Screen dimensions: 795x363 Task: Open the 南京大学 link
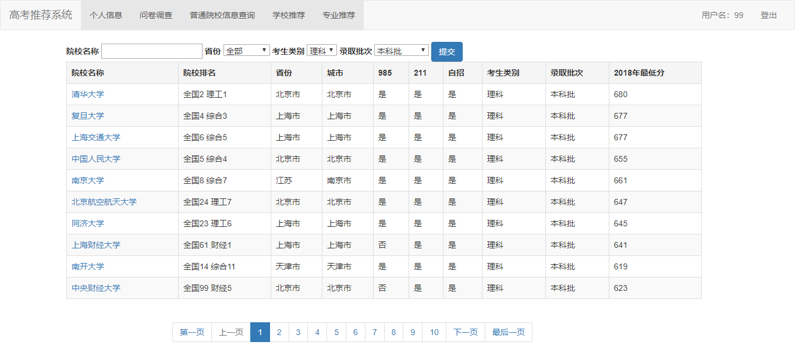[88, 180]
